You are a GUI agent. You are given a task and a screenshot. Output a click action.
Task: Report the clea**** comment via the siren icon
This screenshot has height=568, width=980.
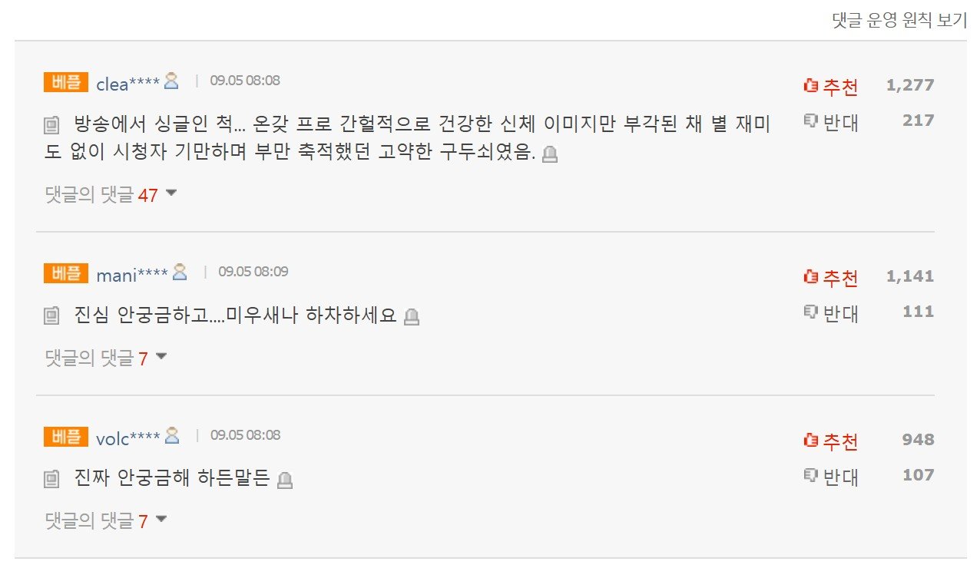click(x=549, y=155)
